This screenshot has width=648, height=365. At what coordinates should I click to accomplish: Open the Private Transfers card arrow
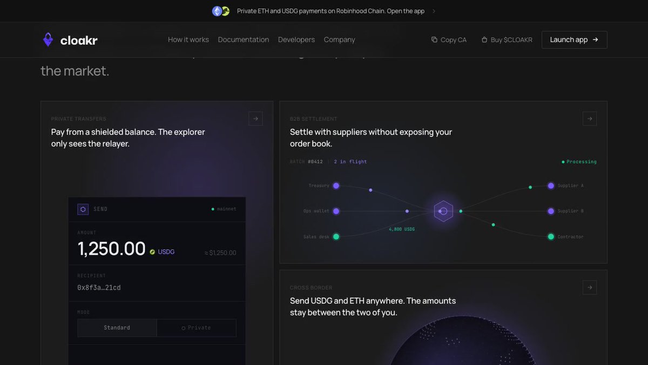255,118
